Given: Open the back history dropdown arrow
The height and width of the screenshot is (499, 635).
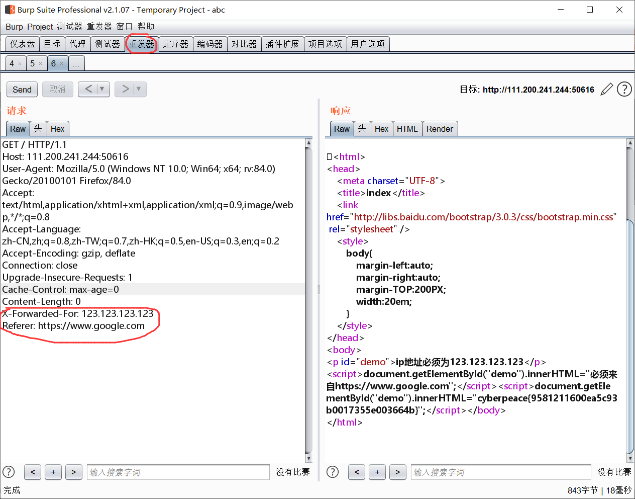Looking at the screenshot, I should tap(102, 89).
